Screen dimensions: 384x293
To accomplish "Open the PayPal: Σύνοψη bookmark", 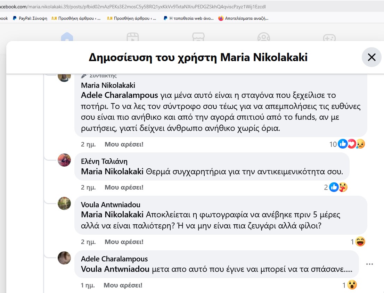I will (30, 18).
